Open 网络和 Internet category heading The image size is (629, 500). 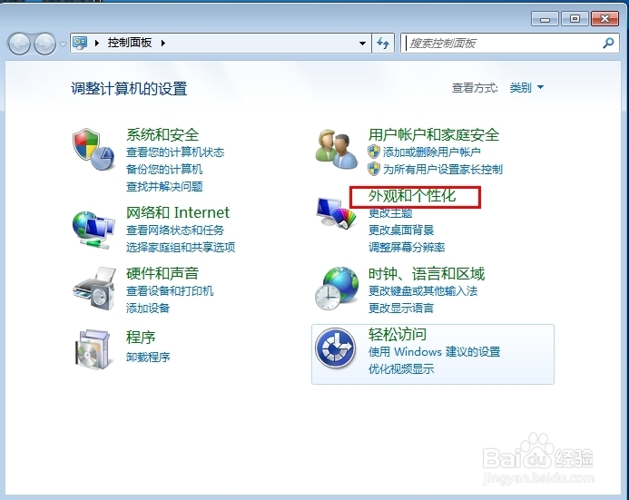[178, 212]
